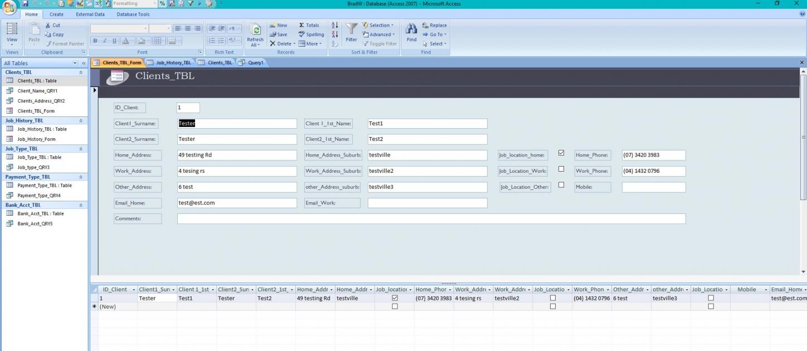Click the Comments text field

[x=431, y=219]
